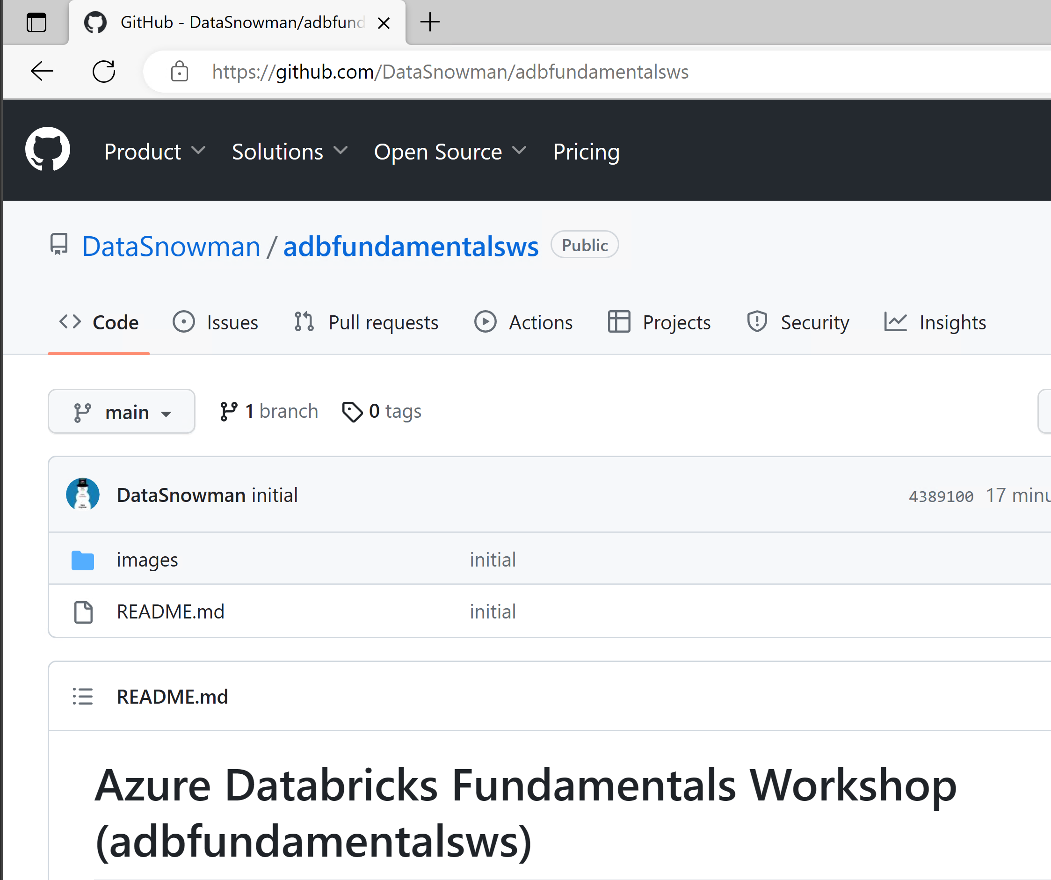Expand the Open Source menu
1051x880 pixels.
coord(449,152)
